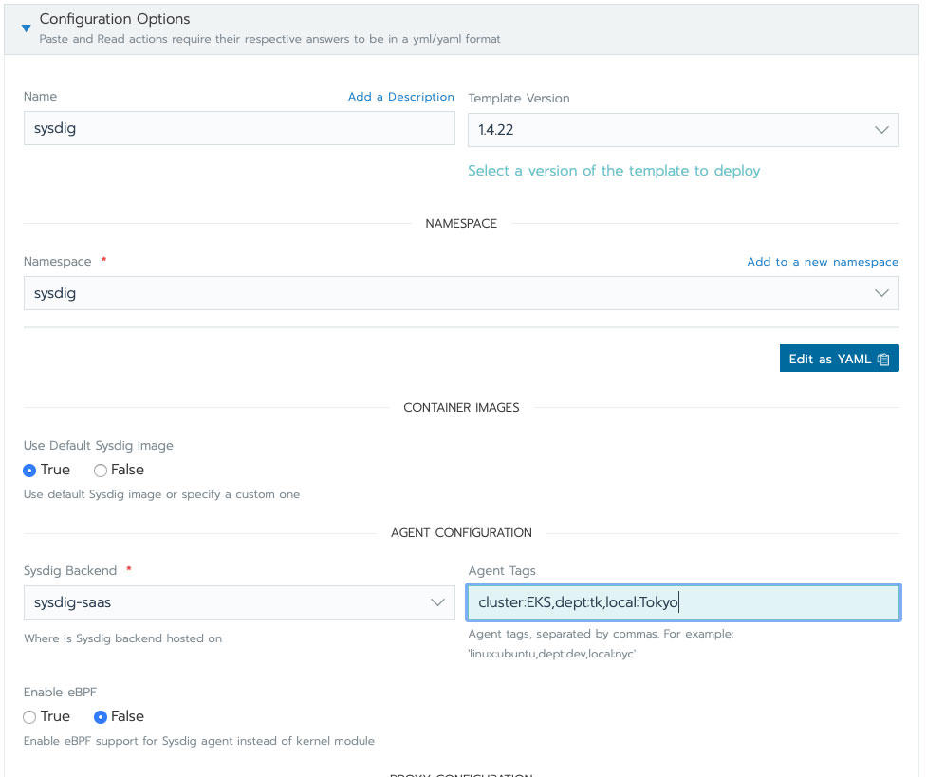Open the Namespace dropdown

tap(461, 293)
